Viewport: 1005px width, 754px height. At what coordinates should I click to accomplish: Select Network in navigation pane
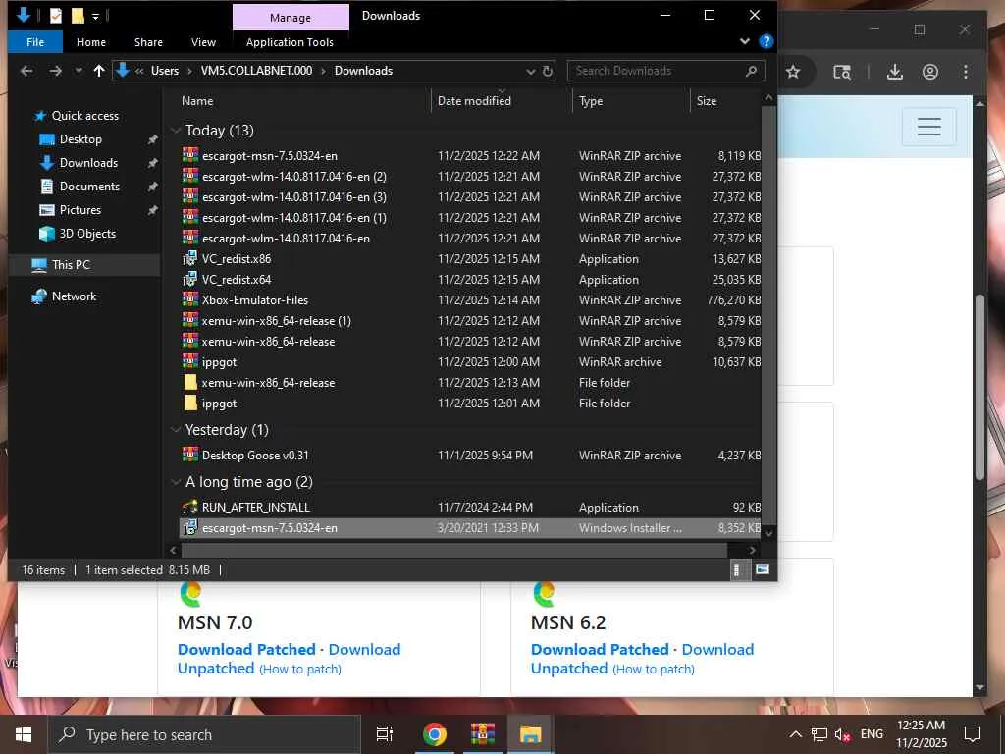[x=74, y=296]
